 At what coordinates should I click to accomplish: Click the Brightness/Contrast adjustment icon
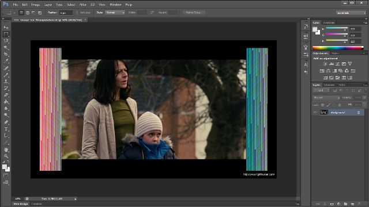click(x=325, y=64)
